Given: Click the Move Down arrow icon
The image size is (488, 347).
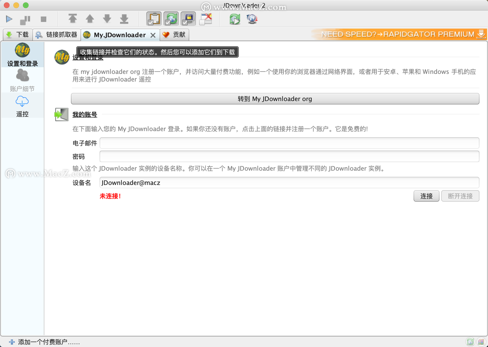Looking at the screenshot, I should pos(107,19).
